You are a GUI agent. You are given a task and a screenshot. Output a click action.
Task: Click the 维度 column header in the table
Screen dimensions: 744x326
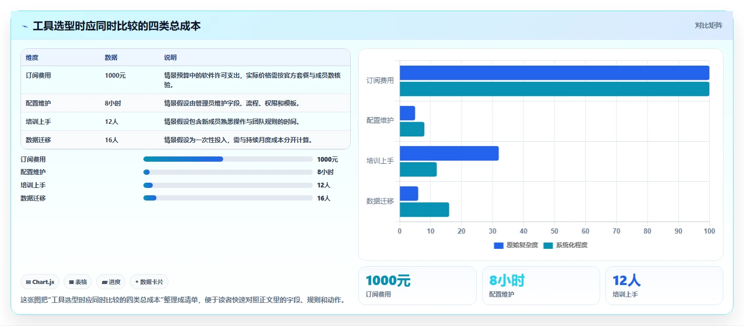pyautogui.click(x=32, y=58)
